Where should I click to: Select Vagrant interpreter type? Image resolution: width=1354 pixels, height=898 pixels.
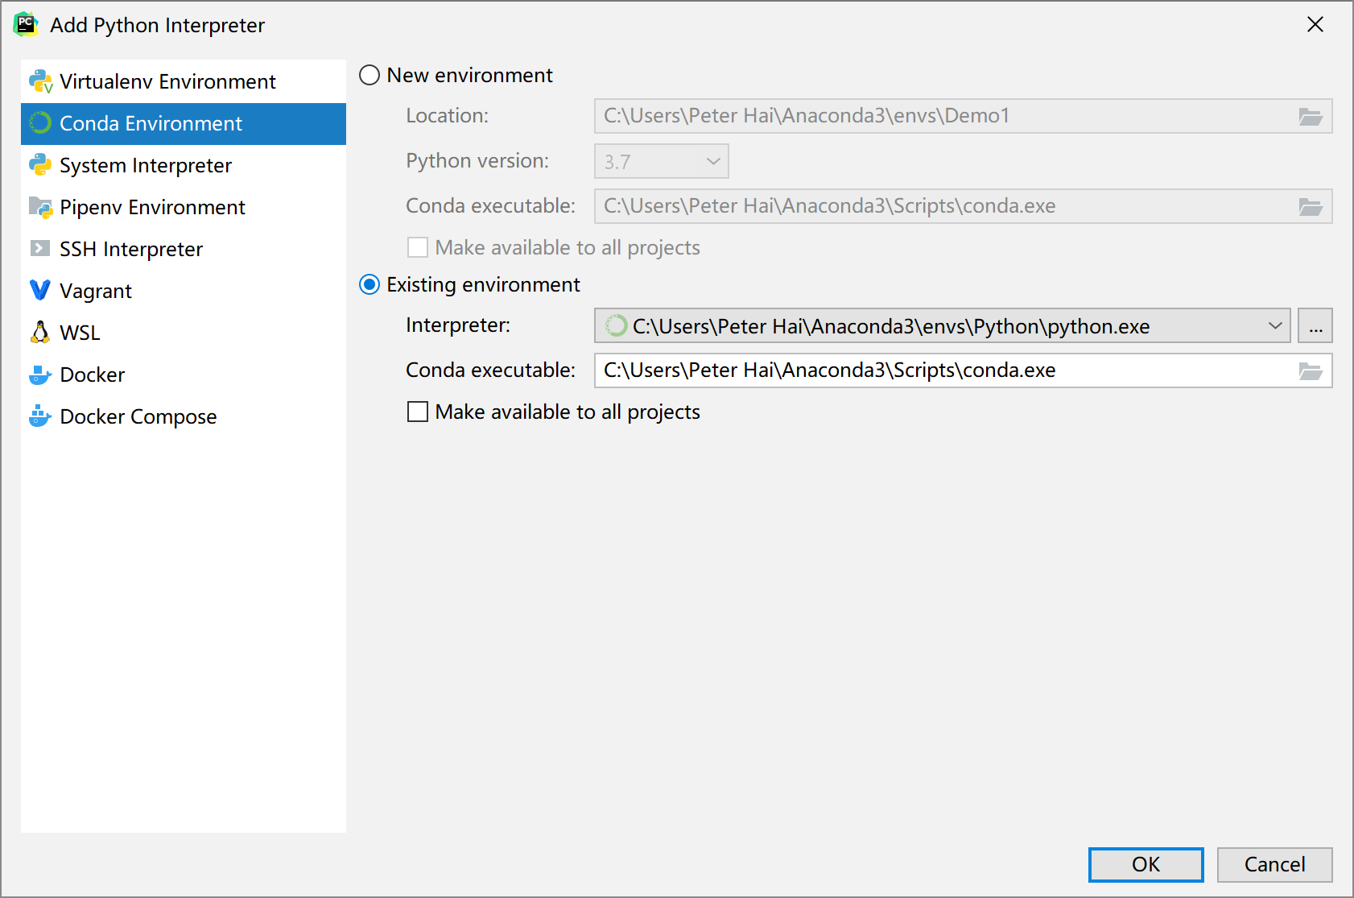pyautogui.click(x=184, y=291)
